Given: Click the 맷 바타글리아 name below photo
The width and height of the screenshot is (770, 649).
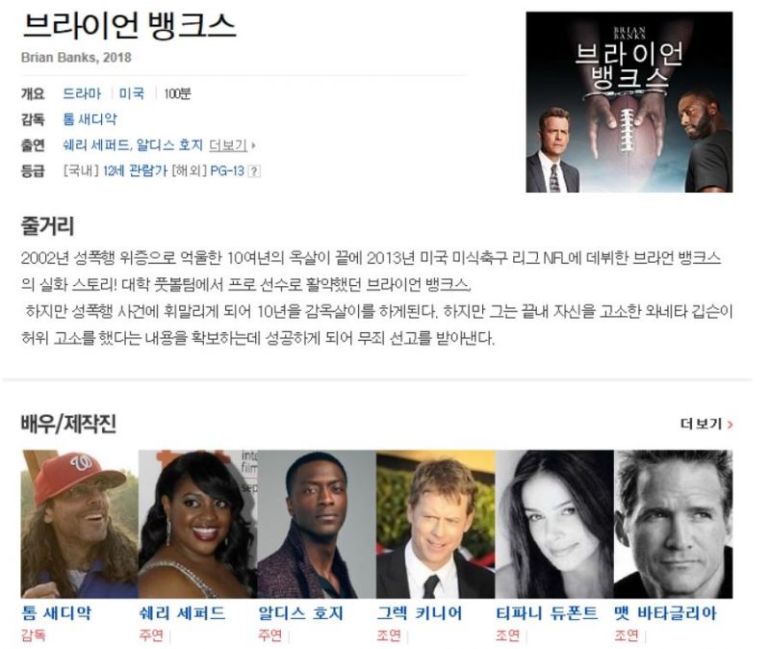Looking at the screenshot, I should [x=665, y=613].
